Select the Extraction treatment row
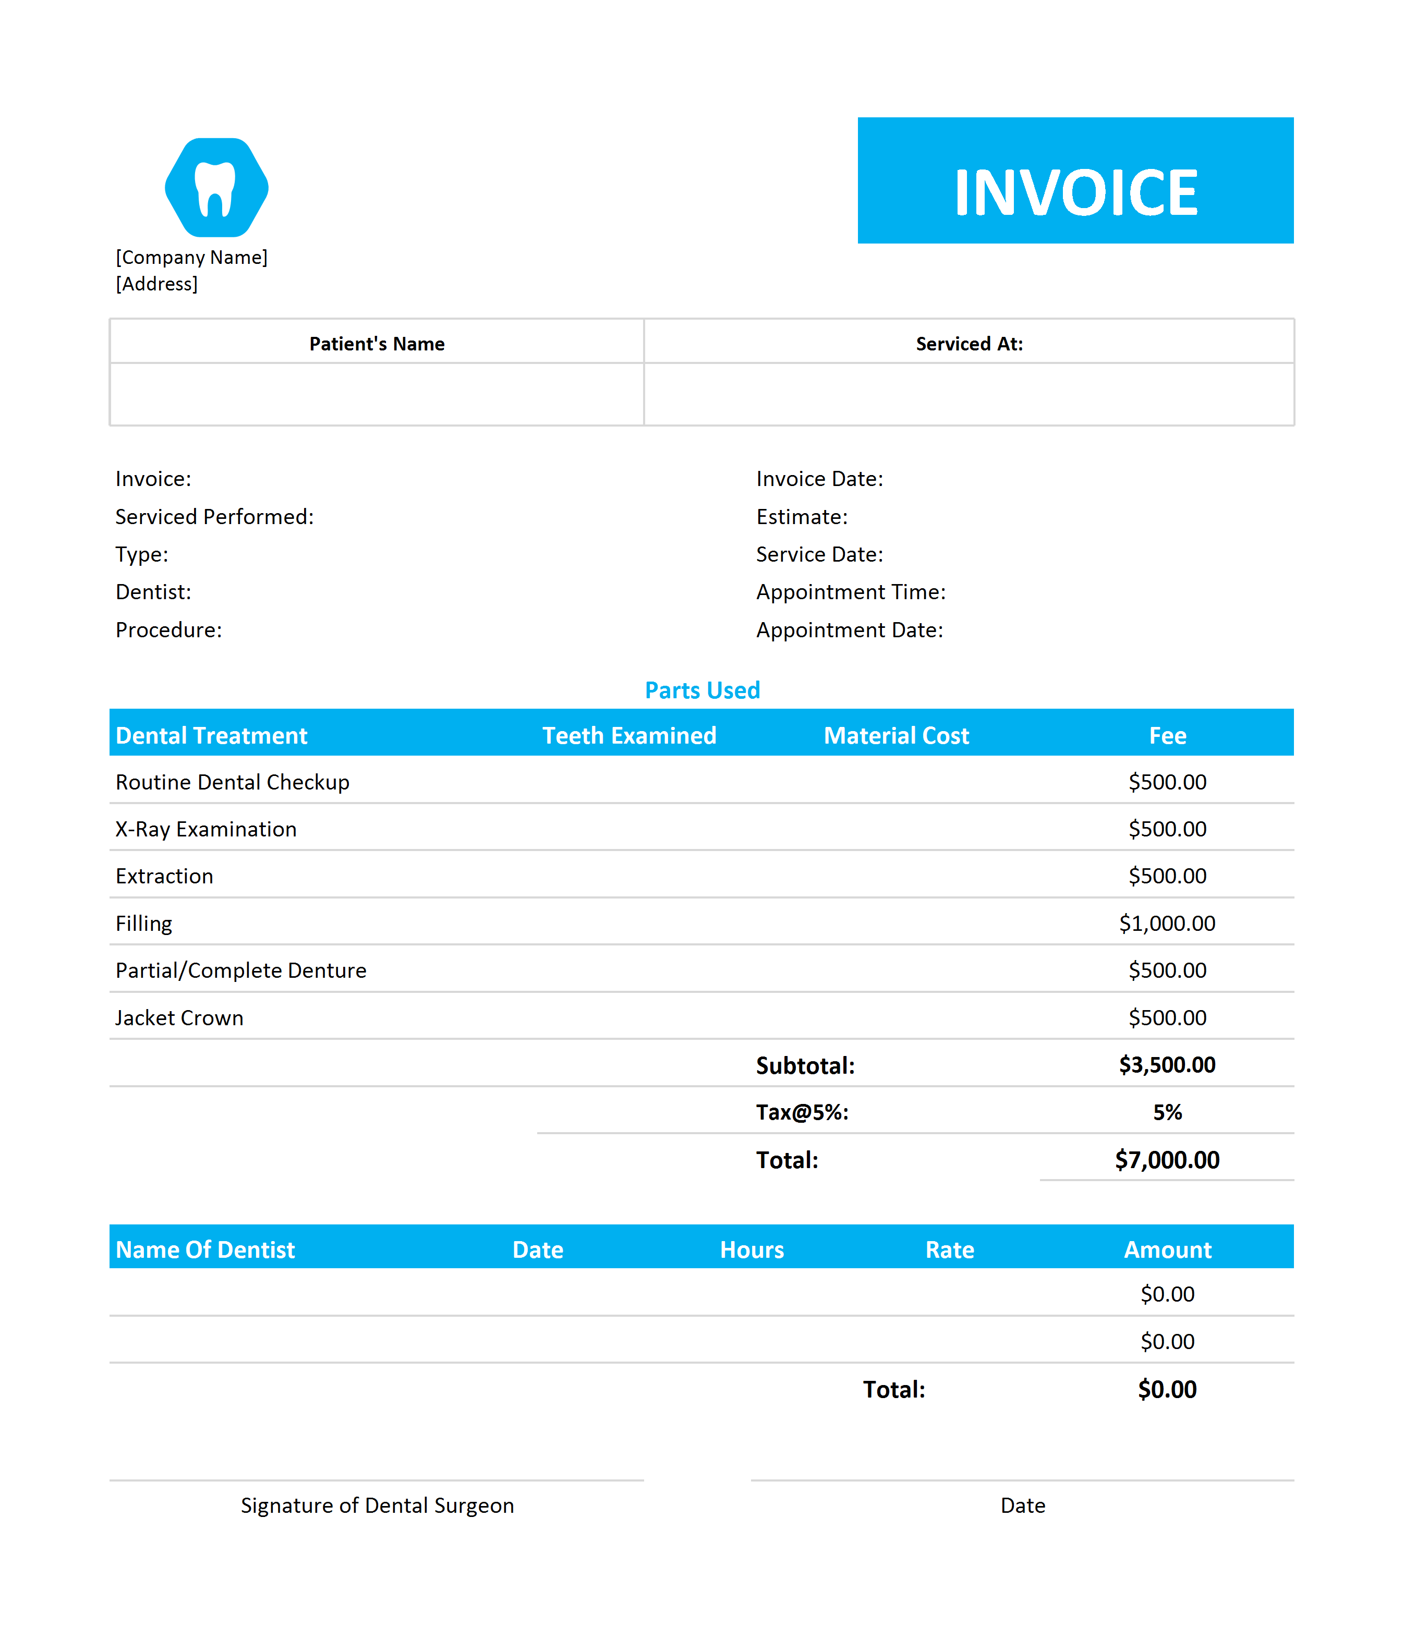This screenshot has height=1639, width=1404. (701, 875)
